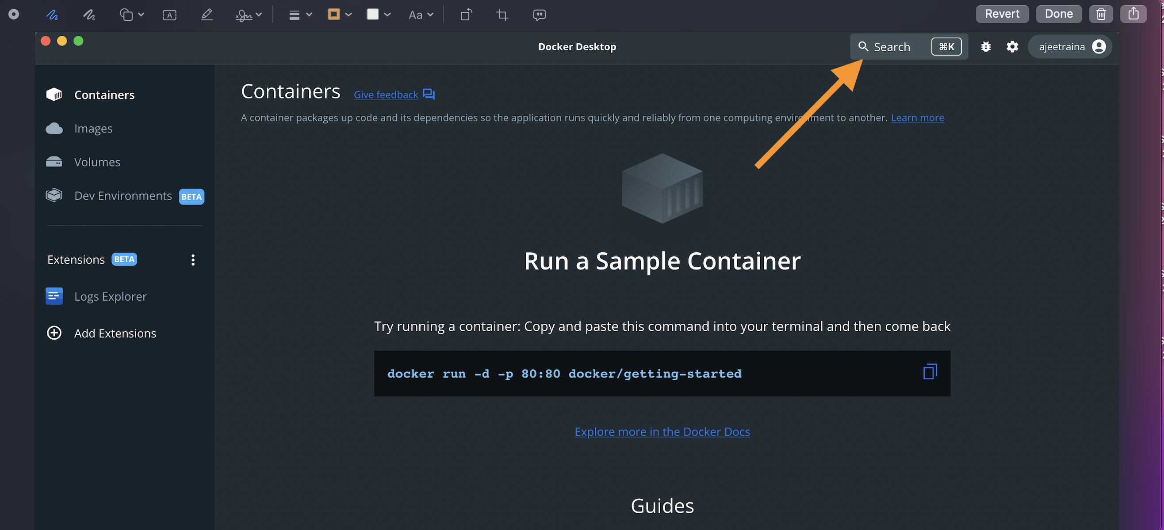This screenshot has height=530, width=1164.
Task: Select the Text box tool
Action: [169, 15]
